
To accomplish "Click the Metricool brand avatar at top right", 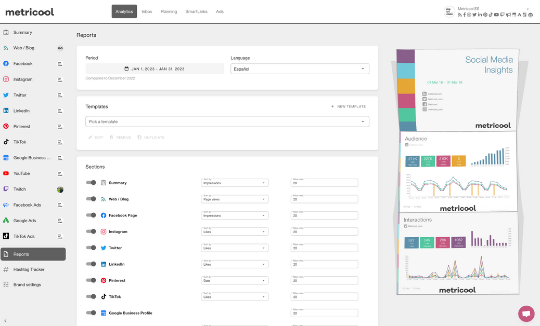I will pos(449,11).
